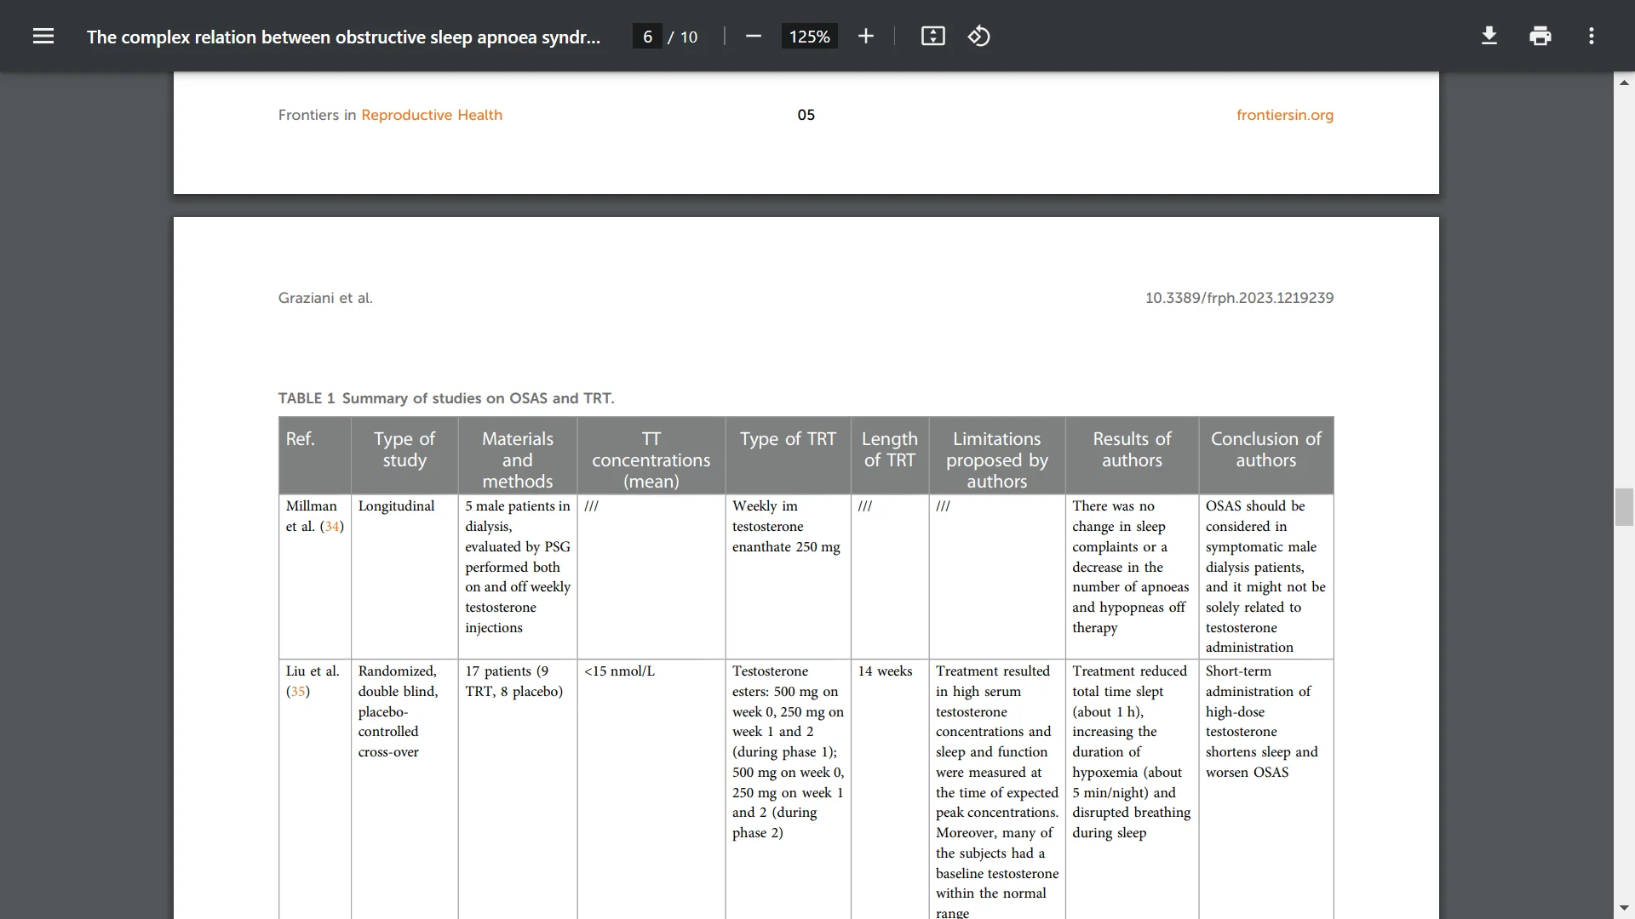Screen dimensions: 1635x919
Task: Click 'OSAS should be considered' conclusion cell
Action: pyautogui.click(x=1265, y=576)
